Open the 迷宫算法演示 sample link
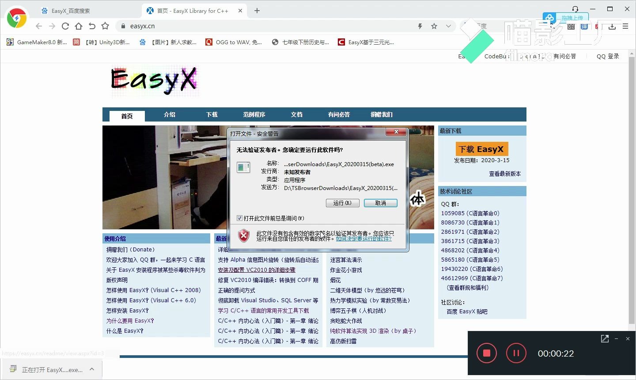The width and height of the screenshot is (636, 380). click(x=346, y=260)
